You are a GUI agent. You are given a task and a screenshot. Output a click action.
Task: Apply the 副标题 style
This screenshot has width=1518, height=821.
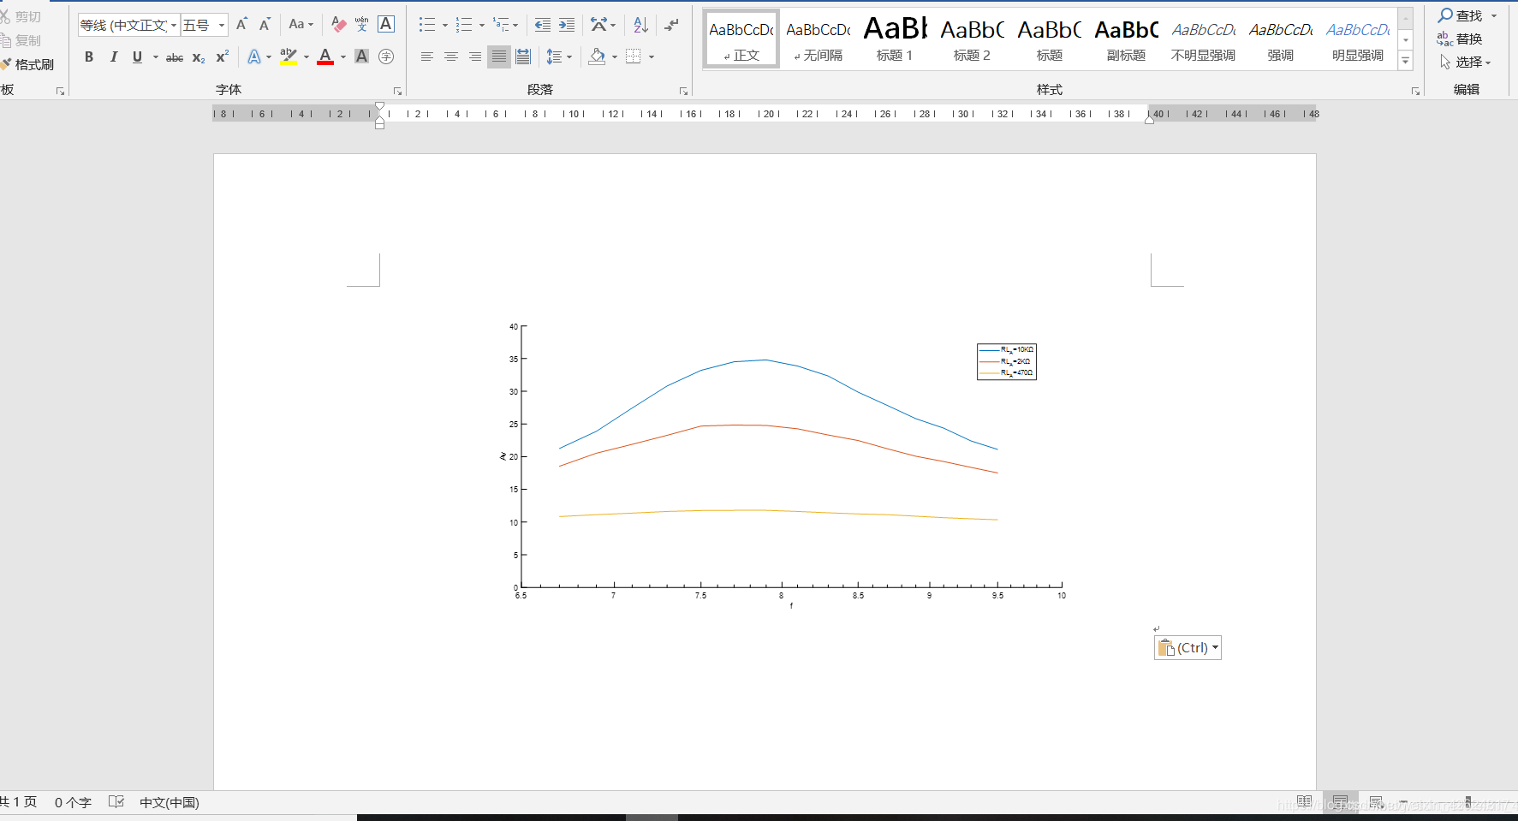pos(1127,39)
